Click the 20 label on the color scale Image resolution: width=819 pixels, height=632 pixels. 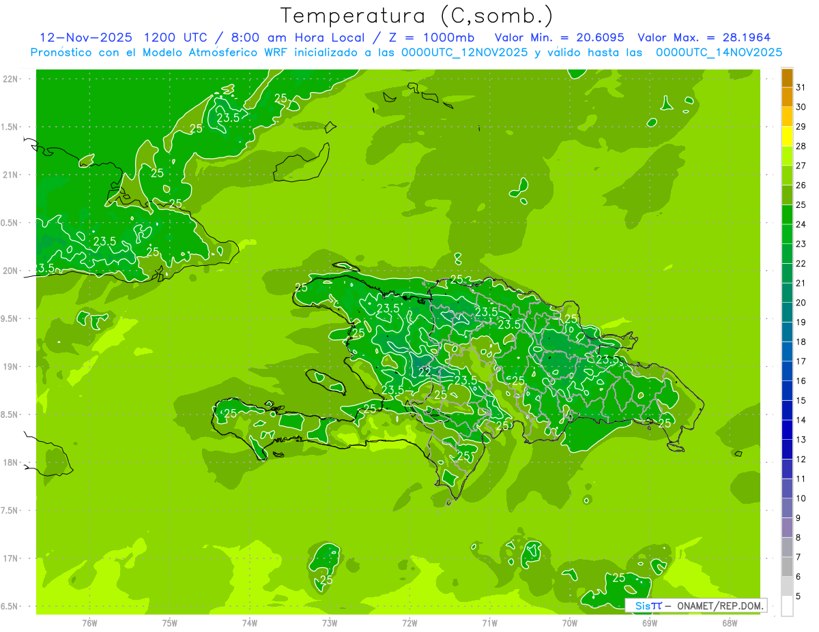tap(801, 303)
